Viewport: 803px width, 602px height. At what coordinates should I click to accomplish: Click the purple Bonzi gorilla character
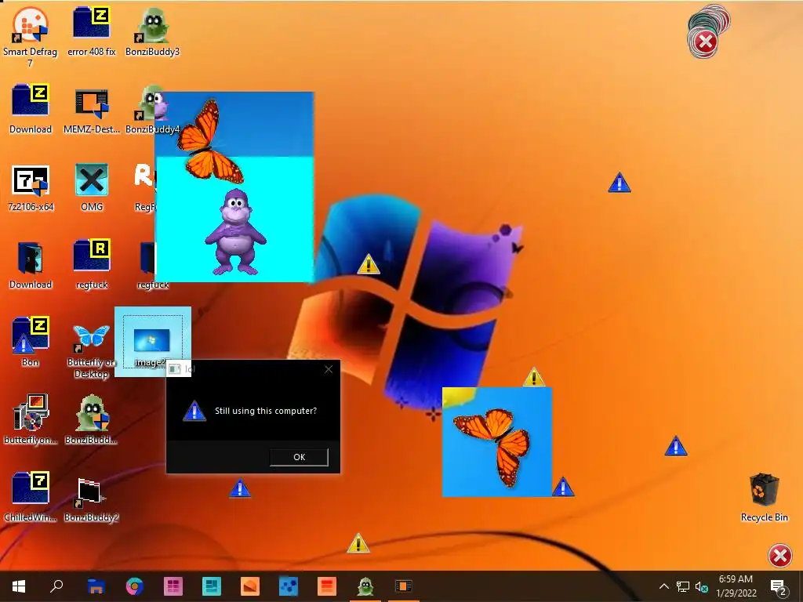235,231
